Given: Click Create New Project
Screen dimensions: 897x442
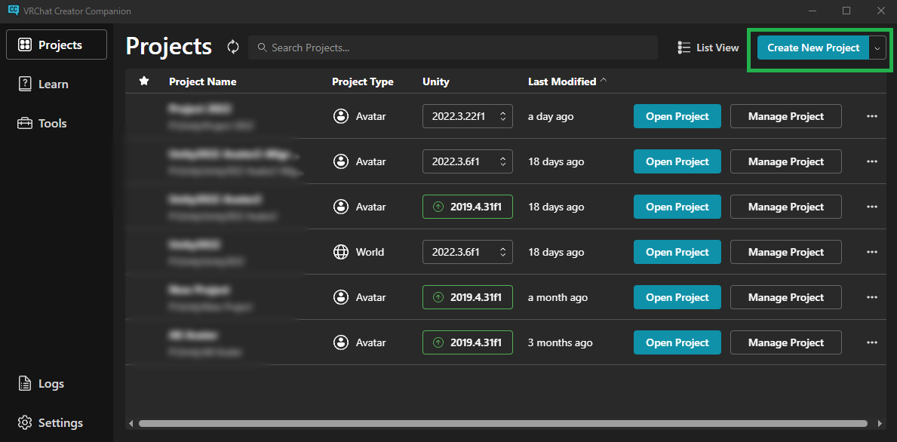Looking at the screenshot, I should pos(813,48).
